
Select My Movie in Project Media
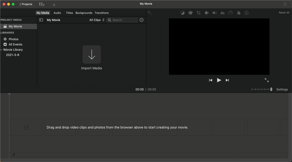click(x=18, y=26)
